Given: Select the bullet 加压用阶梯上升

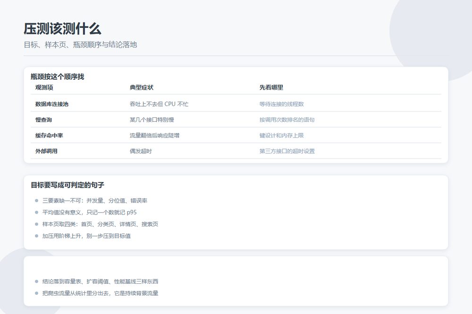Looking at the screenshot, I should [86, 236].
